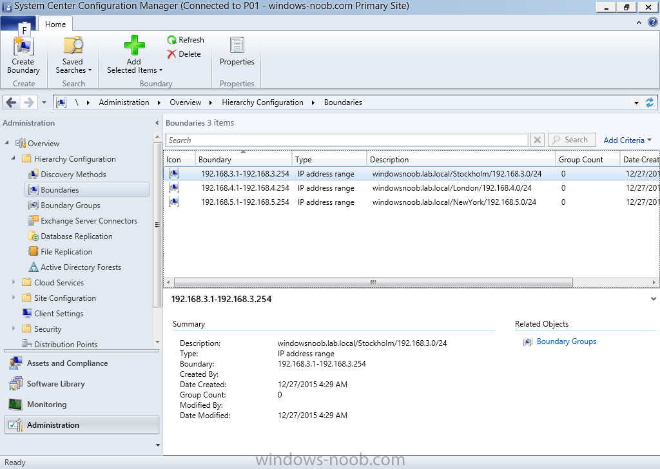
Task: Click the green Add Selected Items plus icon
Action: tap(134, 46)
